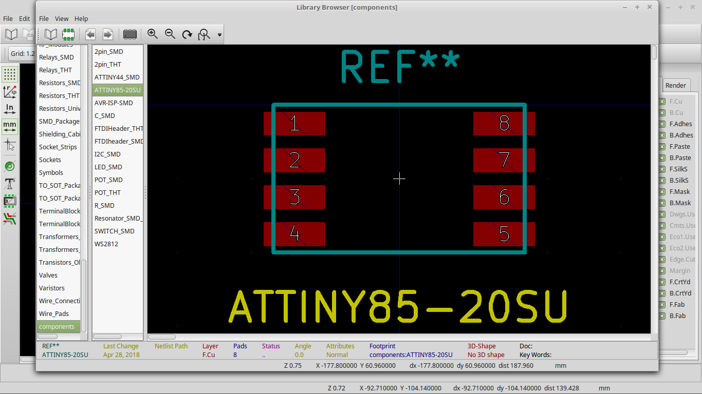702x394 pixels.
Task: Select Wire_Pads library
Action: tap(59, 314)
